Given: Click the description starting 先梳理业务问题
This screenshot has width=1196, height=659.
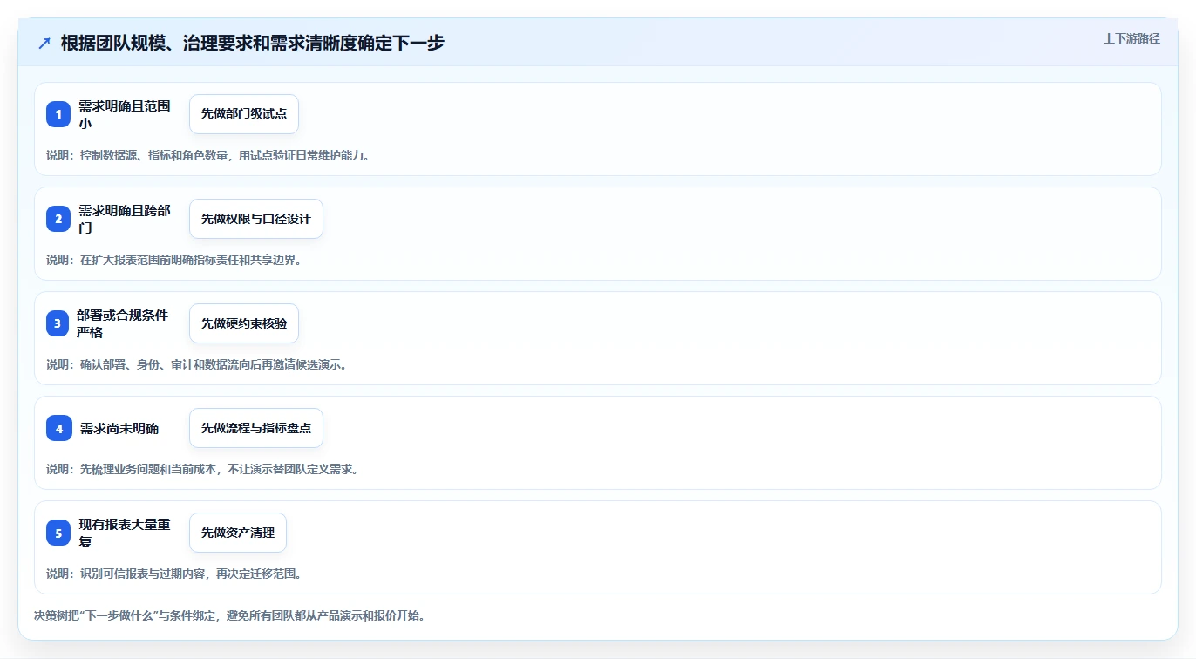Looking at the screenshot, I should tap(202, 469).
